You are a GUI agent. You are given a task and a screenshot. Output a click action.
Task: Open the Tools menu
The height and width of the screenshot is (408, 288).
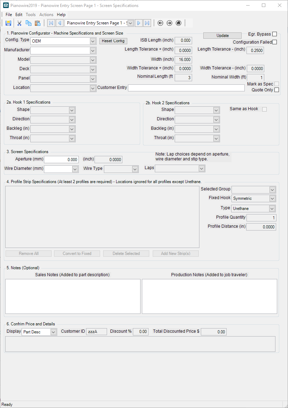click(31, 15)
